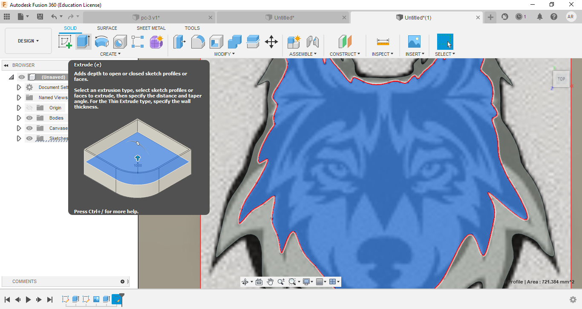Expand the Sketches folder

[x=19, y=138]
